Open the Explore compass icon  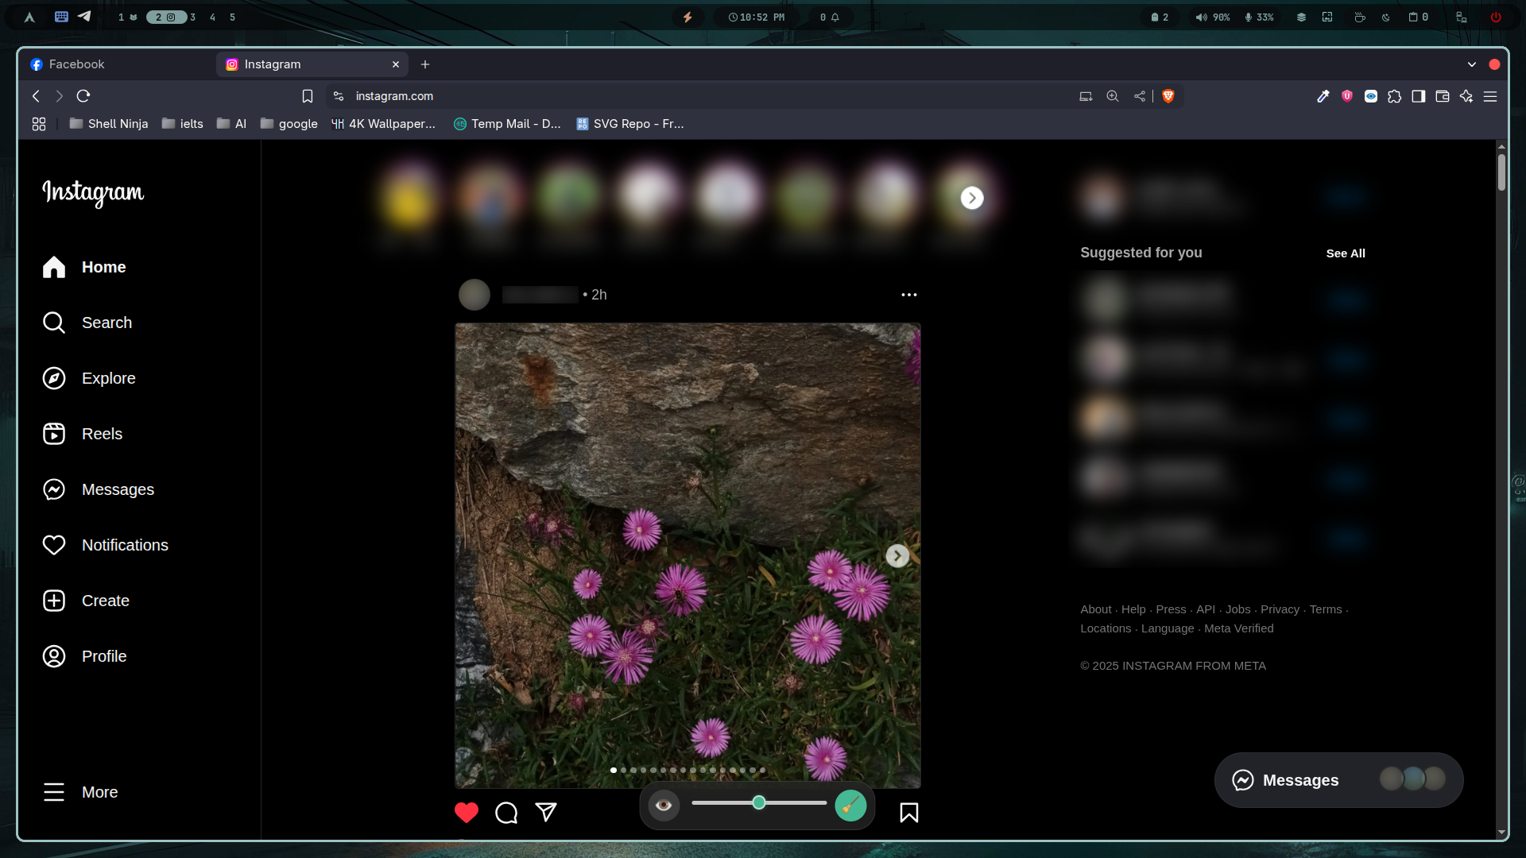click(x=54, y=378)
